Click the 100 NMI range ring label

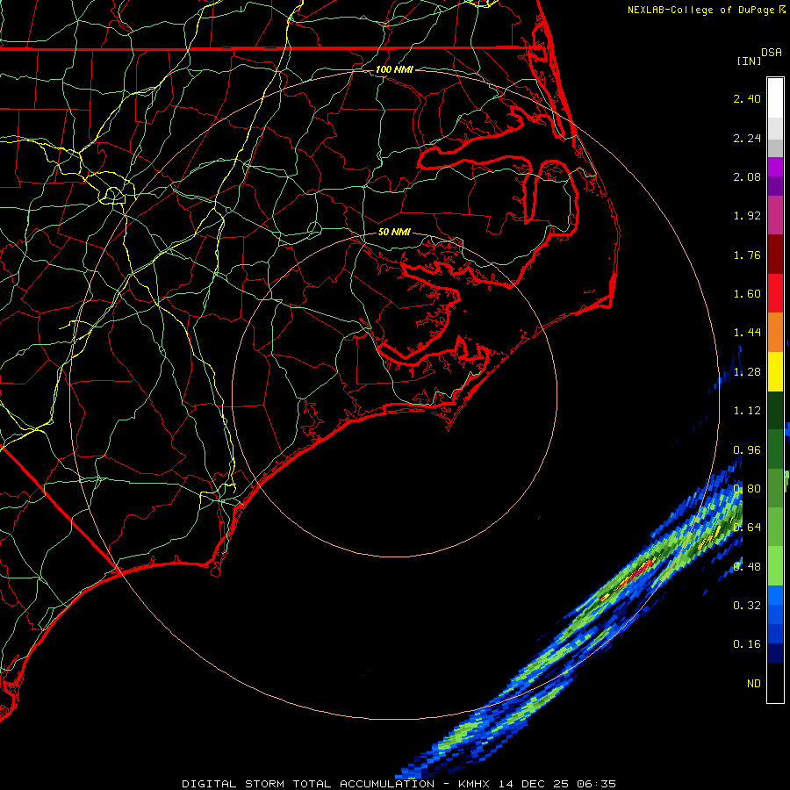[394, 69]
